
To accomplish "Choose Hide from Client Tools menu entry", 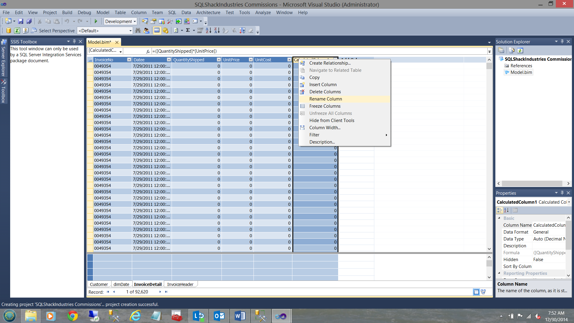I will [332, 121].
